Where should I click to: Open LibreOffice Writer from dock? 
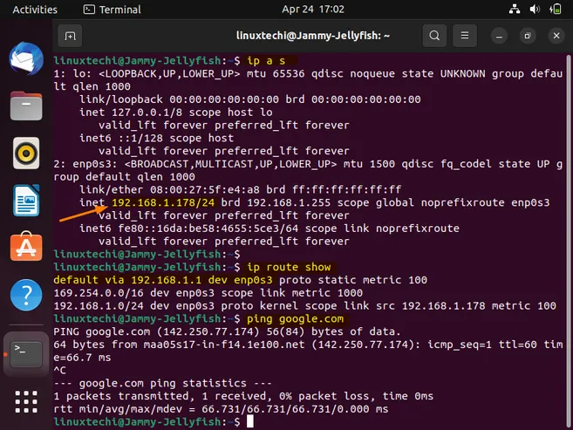click(26, 201)
